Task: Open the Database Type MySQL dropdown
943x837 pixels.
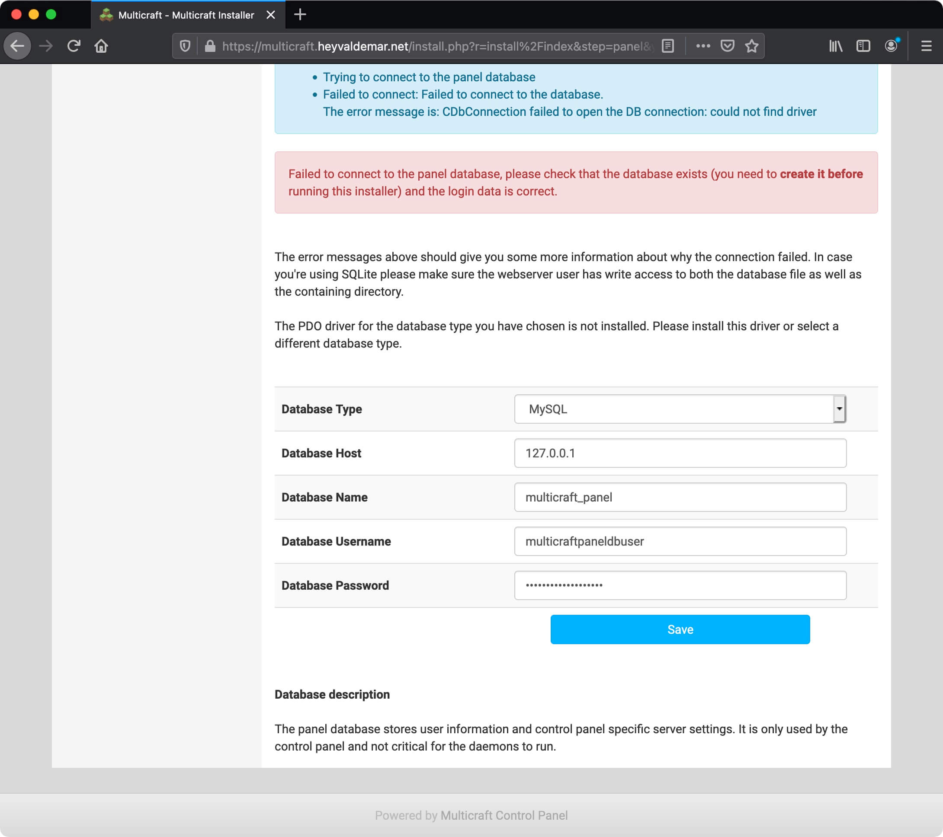Action: coord(680,409)
